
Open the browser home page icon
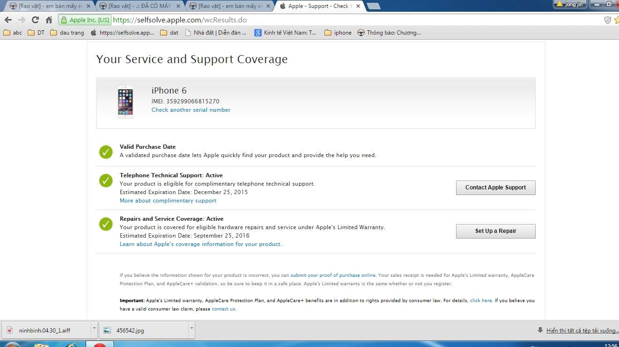click(x=49, y=20)
